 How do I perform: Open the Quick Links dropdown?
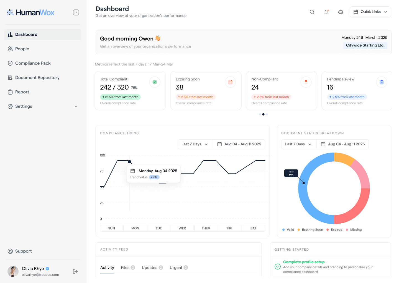pyautogui.click(x=370, y=12)
